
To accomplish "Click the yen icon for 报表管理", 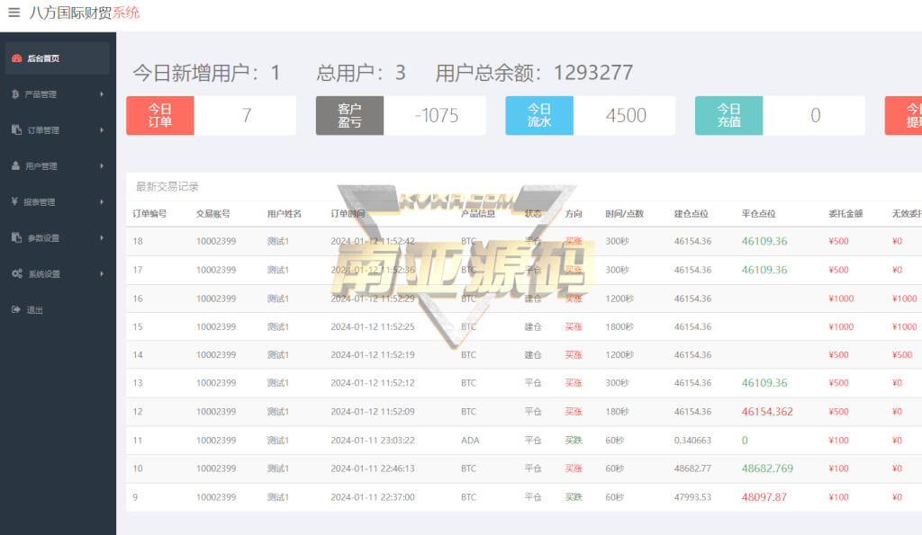I will (14, 201).
